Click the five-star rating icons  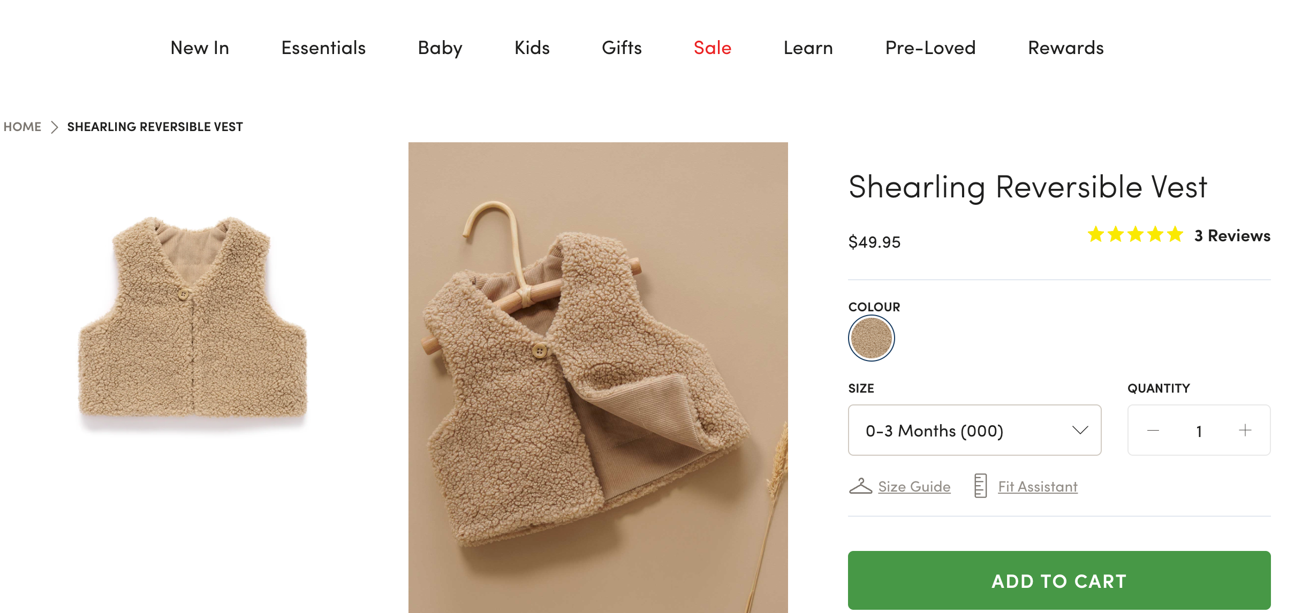[x=1135, y=235]
